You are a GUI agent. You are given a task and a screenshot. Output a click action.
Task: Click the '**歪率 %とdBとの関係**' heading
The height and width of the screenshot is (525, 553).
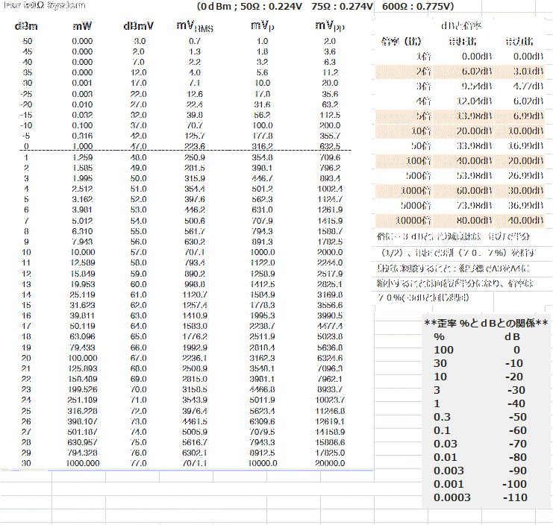pos(486,323)
